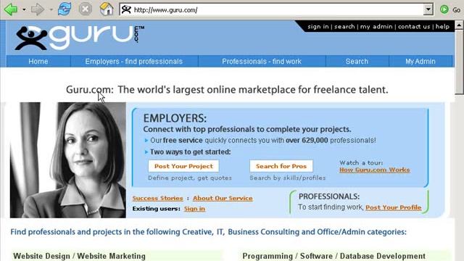
Task: Open the 'How Guru.com Works' tour link
Action: [x=375, y=170]
